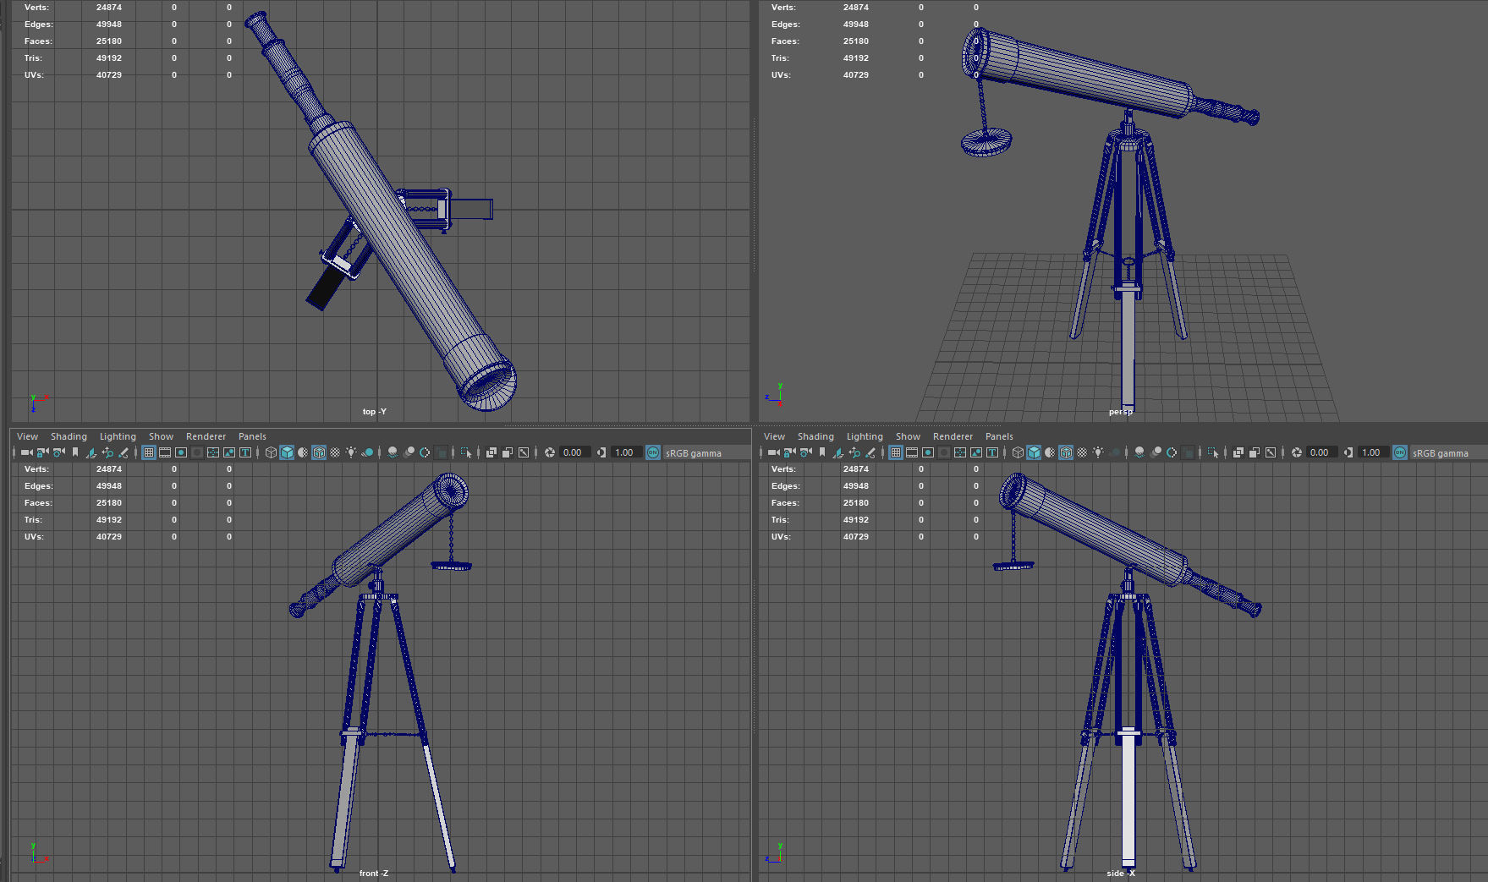Toggle X-Ray mode in front panel toolbar
The image size is (1488, 882).
[491, 452]
